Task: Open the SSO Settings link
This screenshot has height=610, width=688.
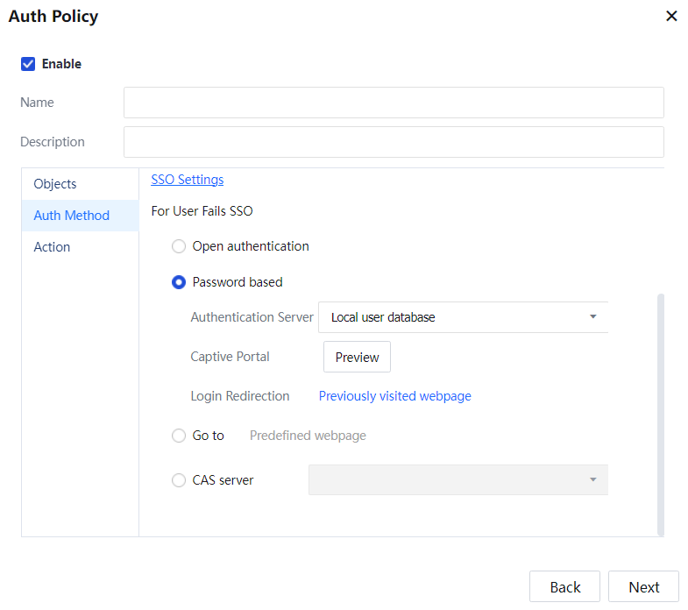Action: [188, 180]
